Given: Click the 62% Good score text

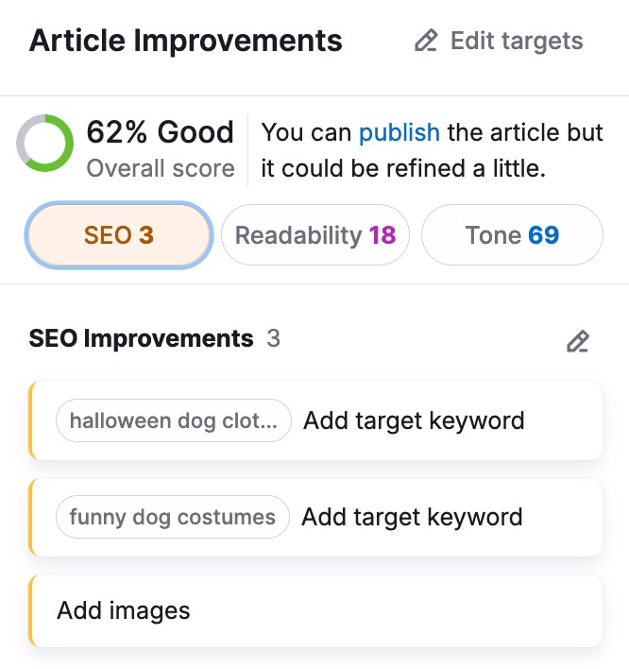Looking at the screenshot, I should pos(160,132).
